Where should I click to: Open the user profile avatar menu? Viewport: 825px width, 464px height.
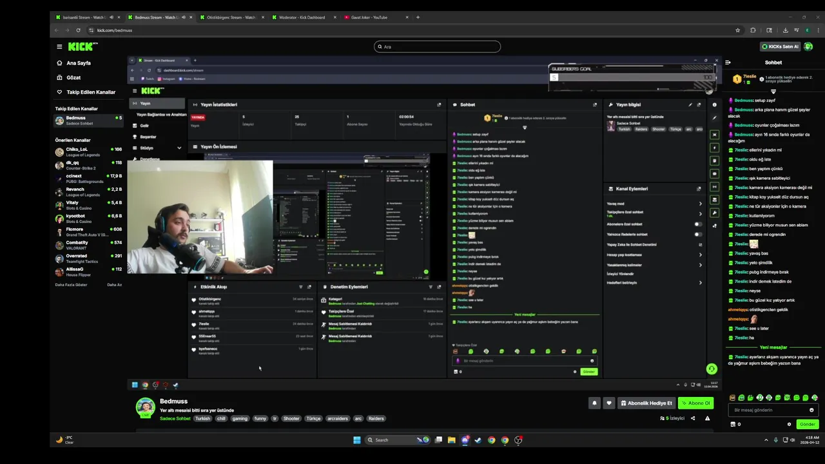pos(808,46)
